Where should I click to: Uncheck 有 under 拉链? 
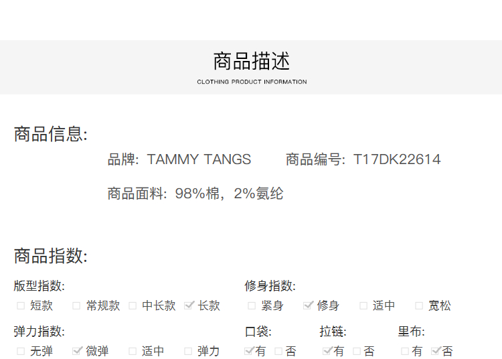click(327, 351)
